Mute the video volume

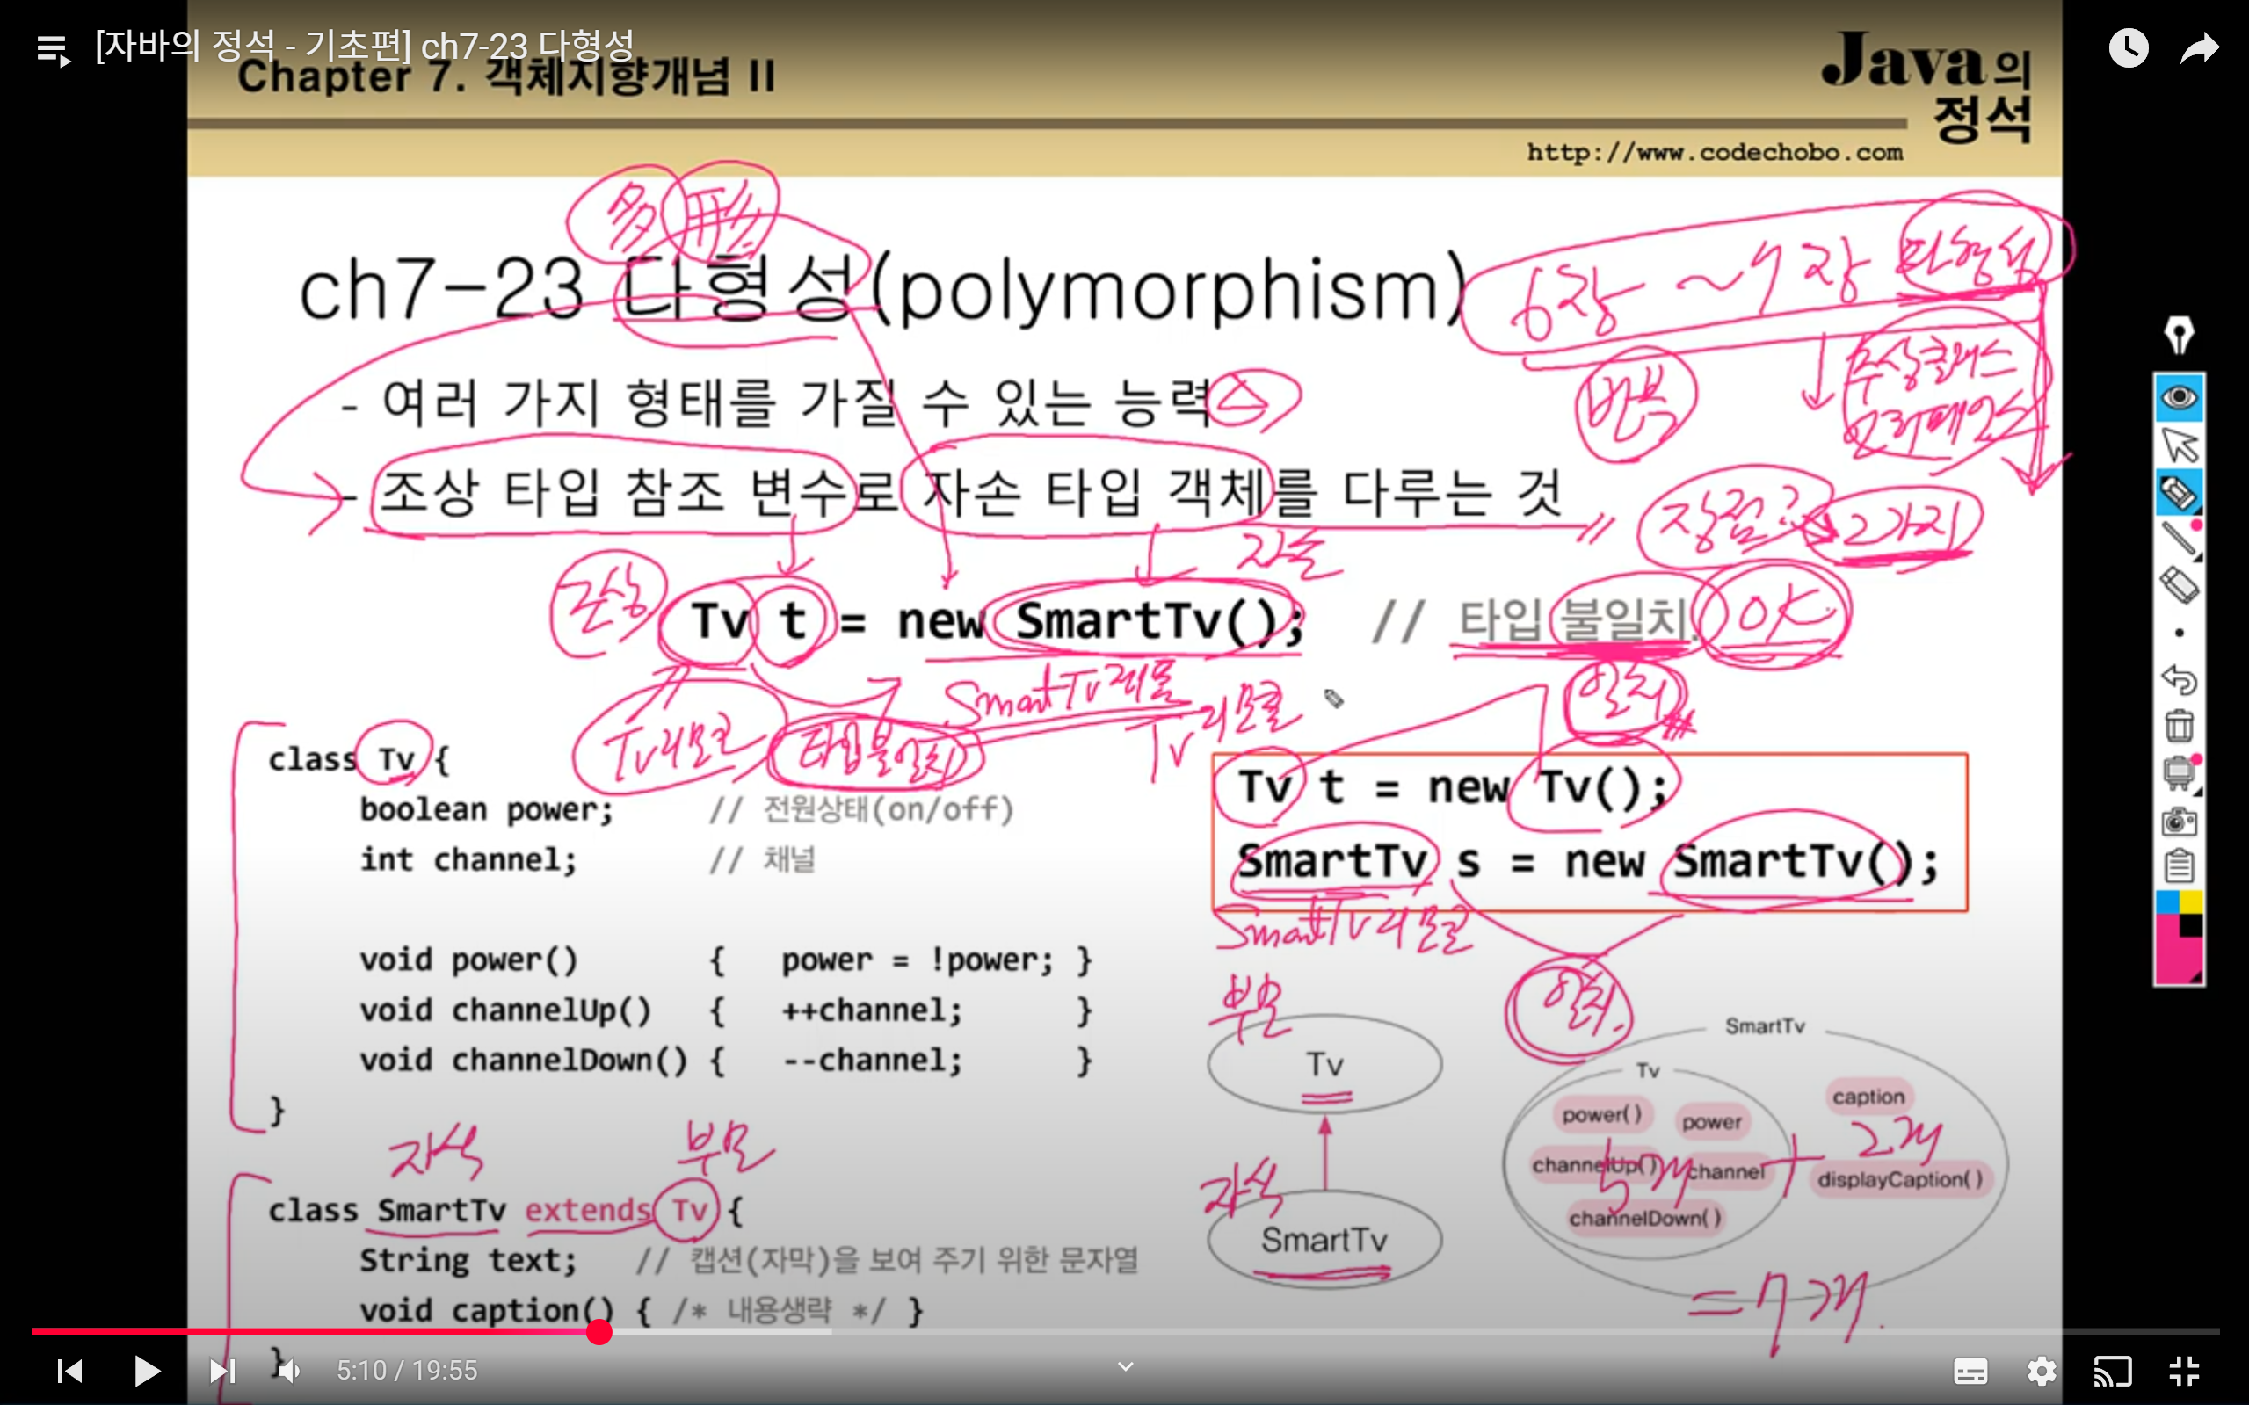click(x=289, y=1371)
